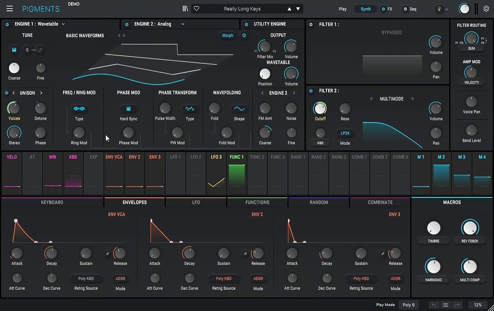The width and height of the screenshot is (494, 311).
Task: Toggle Filter 1 bypass power button
Action: 311,25
